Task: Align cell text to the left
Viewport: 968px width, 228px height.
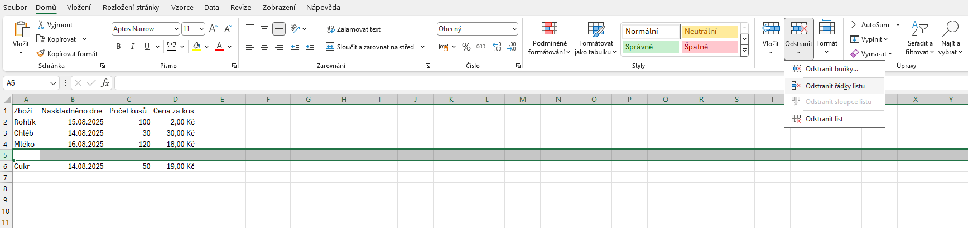Action: point(250,47)
